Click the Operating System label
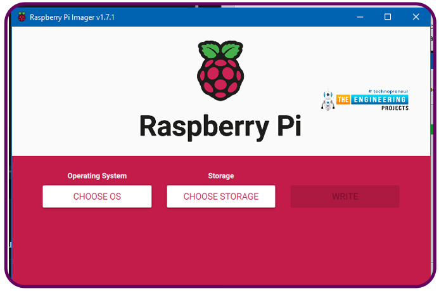The image size is (439, 291). [97, 176]
